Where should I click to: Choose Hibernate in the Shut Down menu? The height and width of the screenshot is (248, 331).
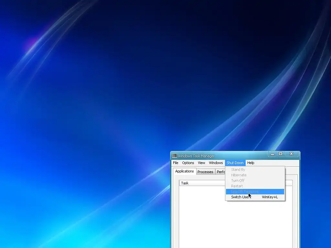(x=255, y=175)
